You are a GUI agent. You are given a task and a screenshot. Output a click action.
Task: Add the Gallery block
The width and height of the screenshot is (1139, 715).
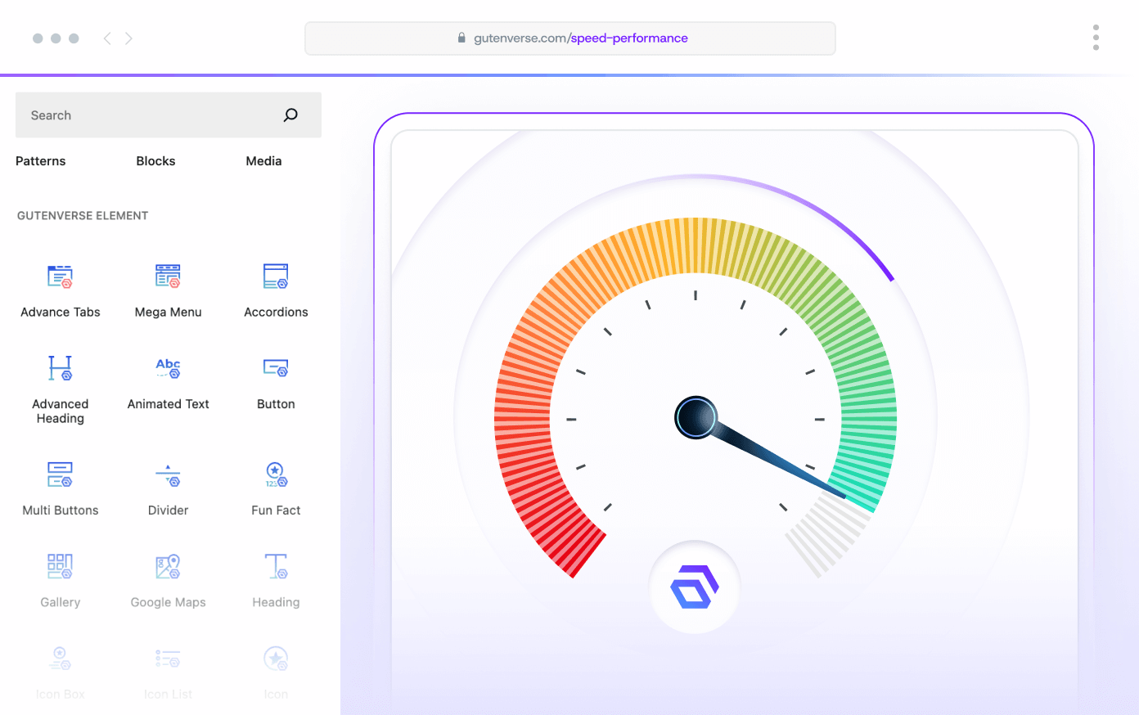pos(60,566)
